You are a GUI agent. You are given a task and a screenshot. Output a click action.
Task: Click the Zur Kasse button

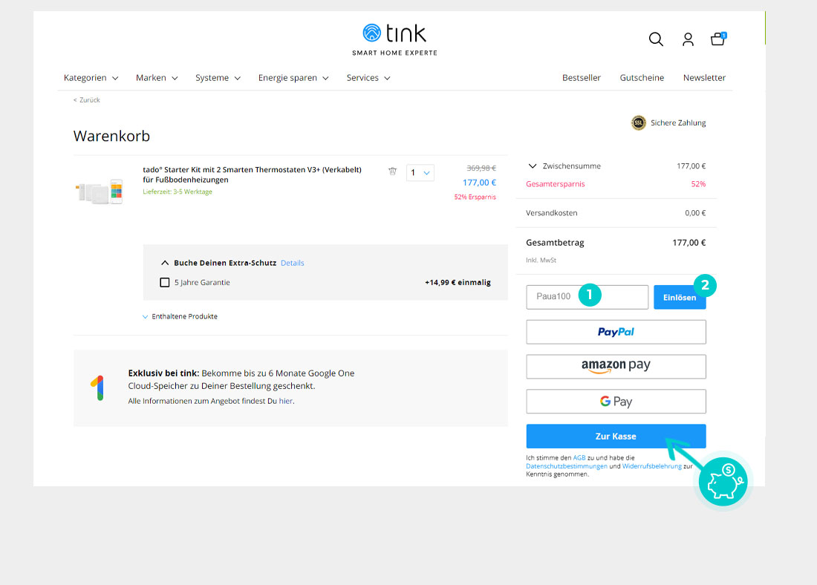pyautogui.click(x=616, y=436)
